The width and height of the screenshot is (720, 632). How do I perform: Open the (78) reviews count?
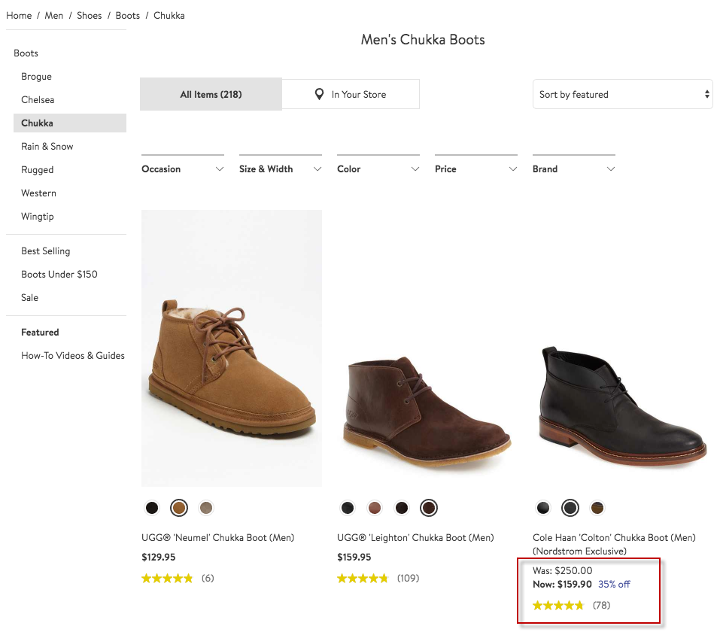(602, 606)
